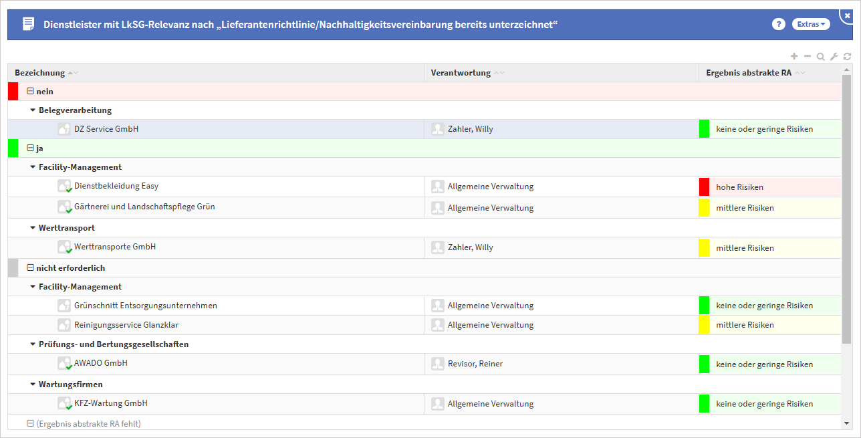Collapse the 'nicht erforderlich' group

coord(30,268)
